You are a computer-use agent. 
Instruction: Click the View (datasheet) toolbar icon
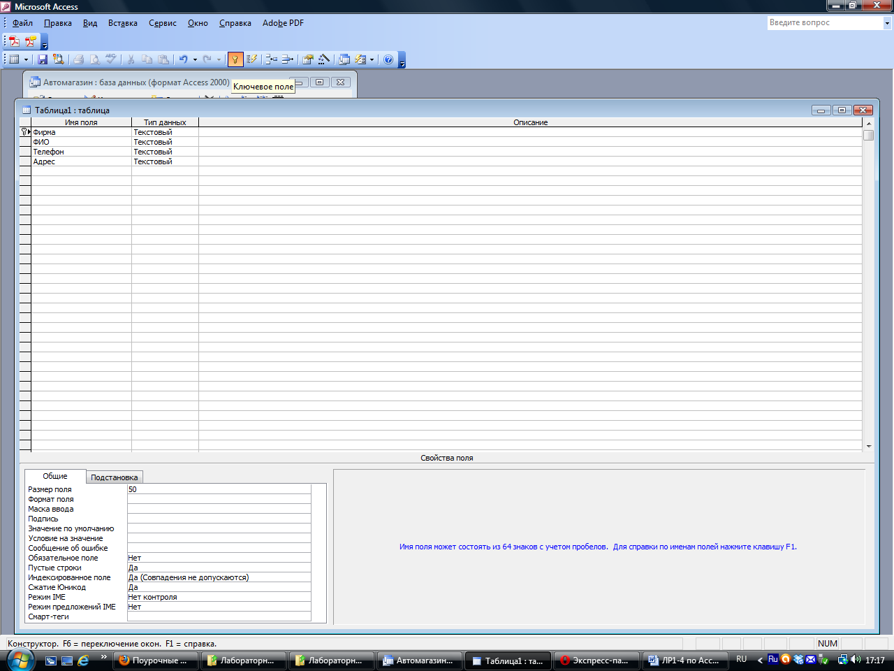[14, 59]
